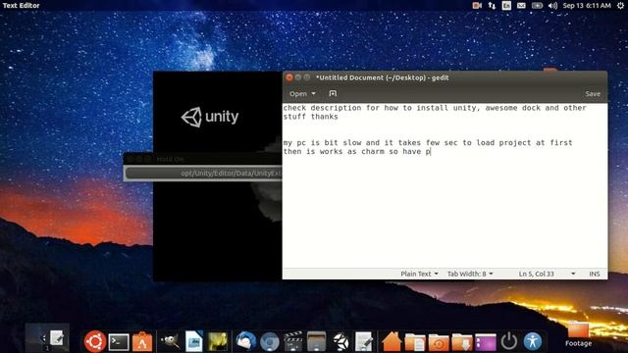
Task: Open the battery indicator
Action: click(x=537, y=5)
